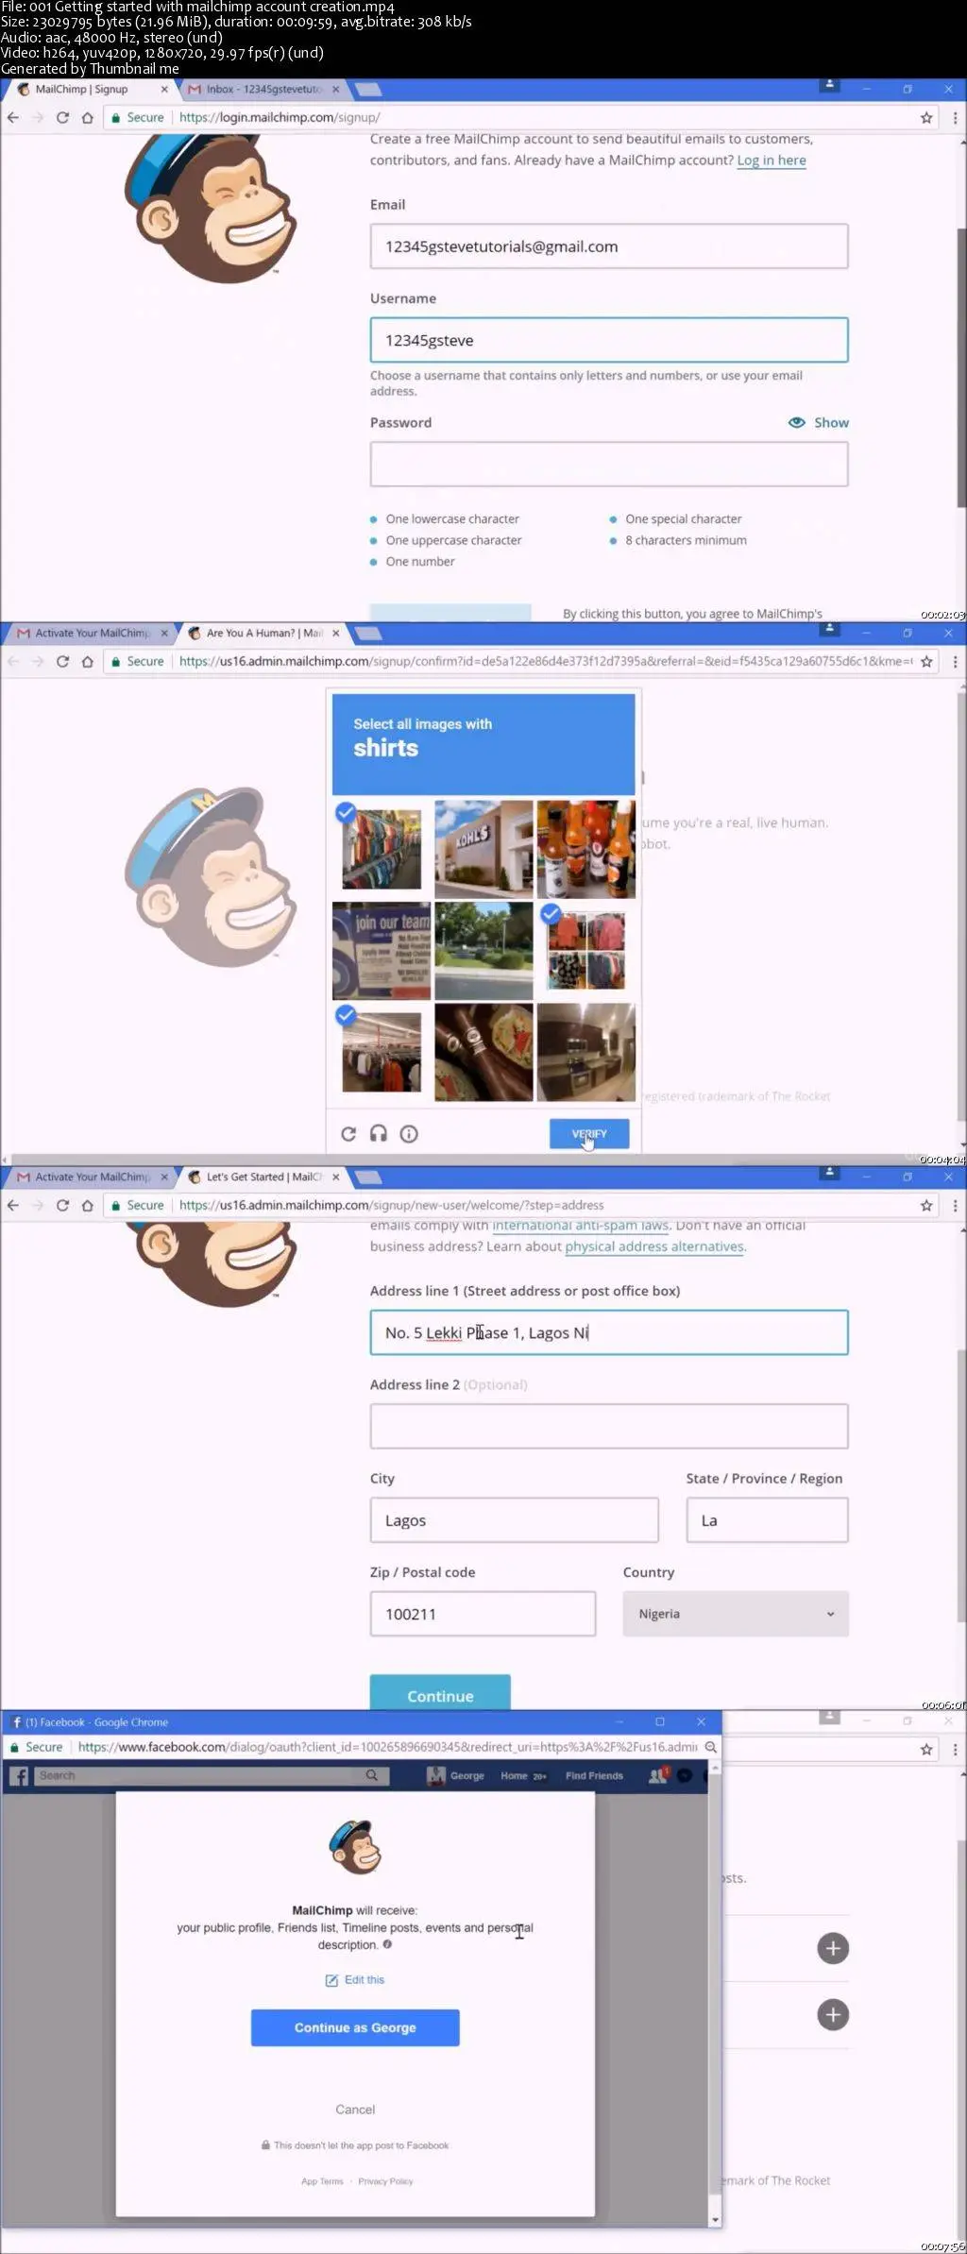Screen dimensions: 967x2254
Task: Switch to the "Let's Get Started | MailC" tab
Action: pyautogui.click(x=263, y=1178)
